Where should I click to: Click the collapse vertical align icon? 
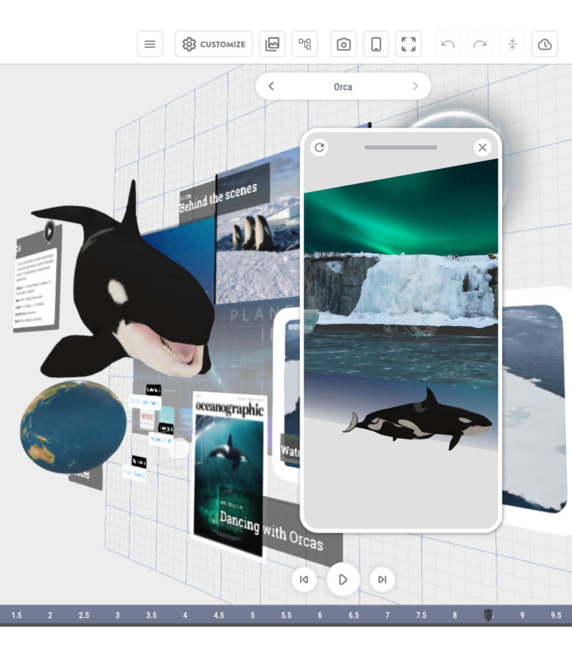click(x=513, y=44)
